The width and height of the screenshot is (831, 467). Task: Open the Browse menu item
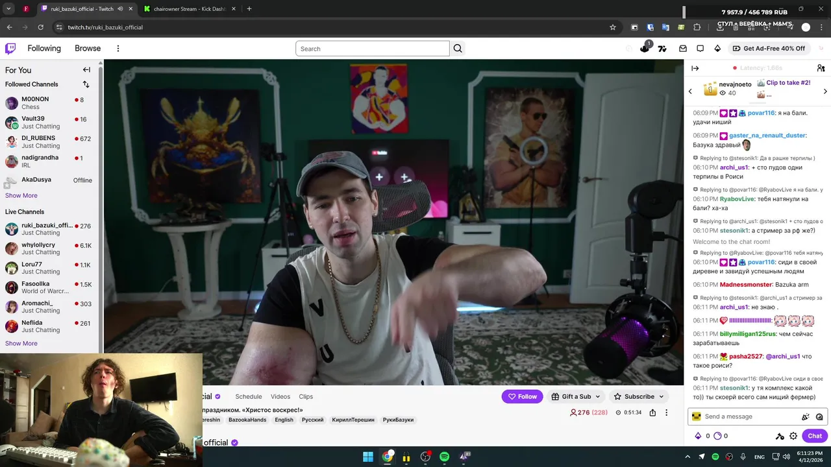point(88,49)
